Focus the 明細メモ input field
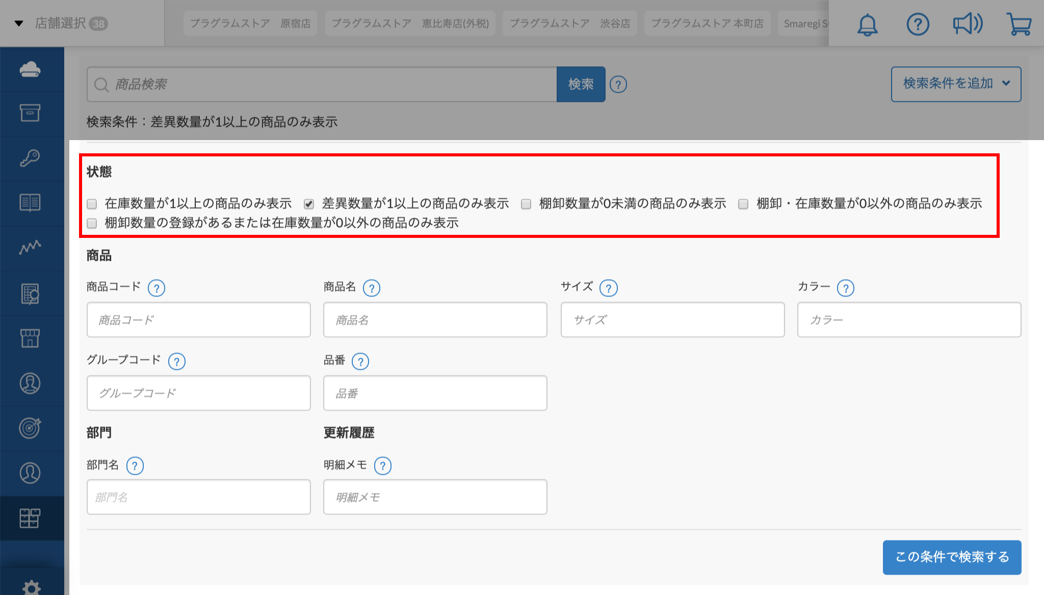This screenshot has width=1044, height=595. [435, 497]
